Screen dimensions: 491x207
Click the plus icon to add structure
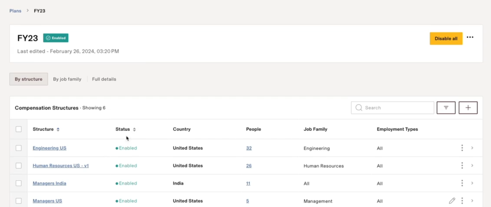[x=468, y=108]
